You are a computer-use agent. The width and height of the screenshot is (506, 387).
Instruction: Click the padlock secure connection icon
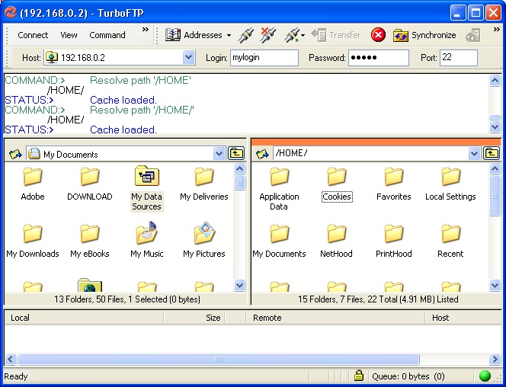[x=358, y=376]
